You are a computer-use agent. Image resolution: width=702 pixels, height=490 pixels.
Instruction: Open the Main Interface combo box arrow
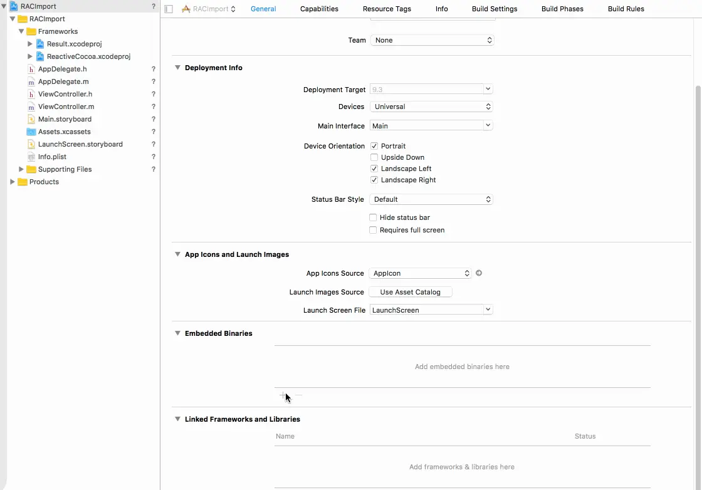[488, 125]
